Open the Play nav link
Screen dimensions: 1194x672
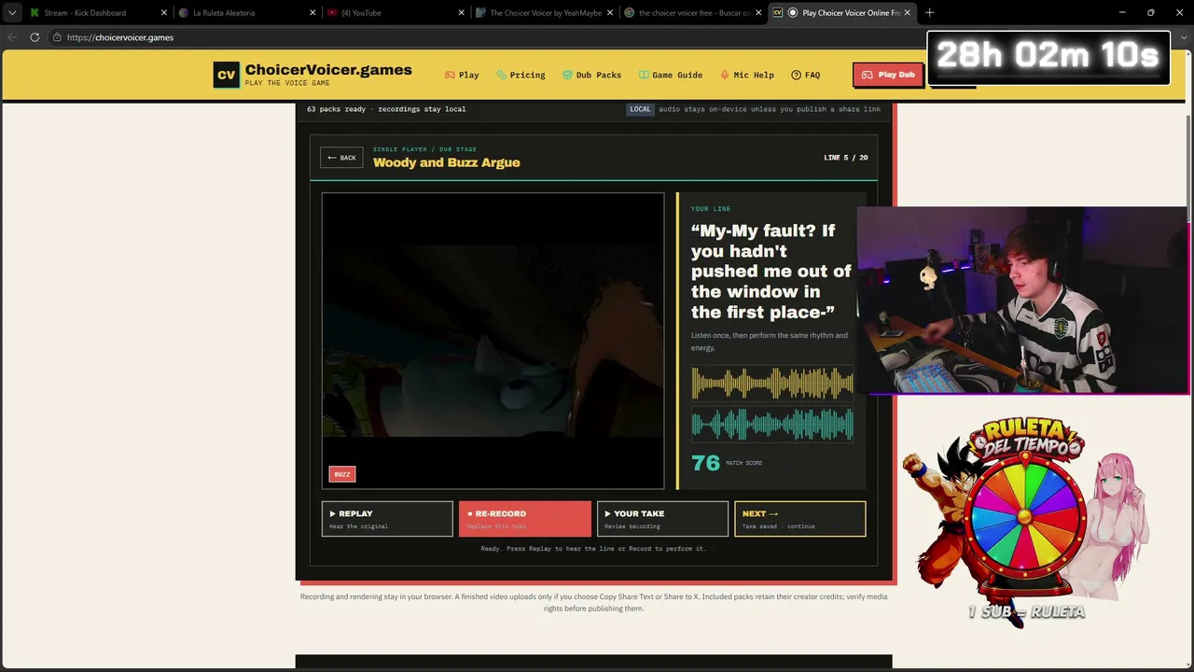462,75
